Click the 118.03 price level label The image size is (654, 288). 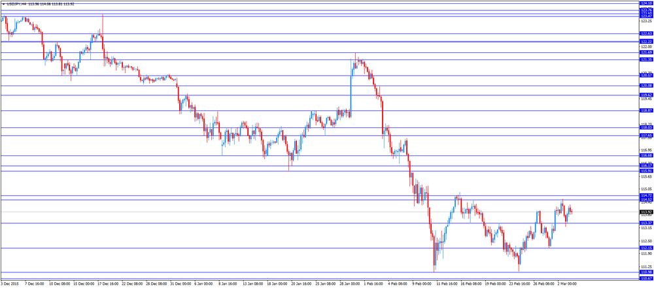(x=647, y=128)
